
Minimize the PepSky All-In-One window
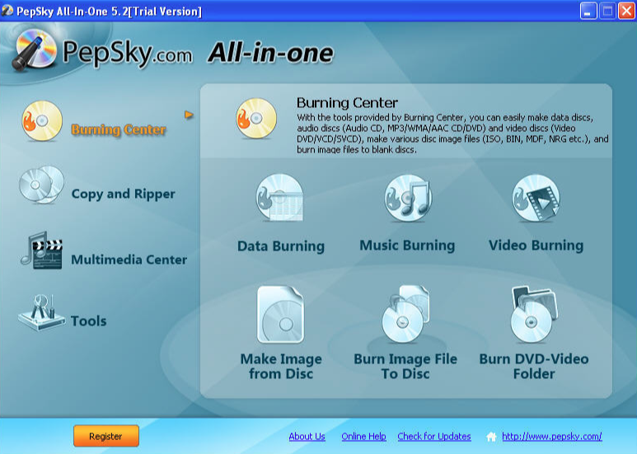point(588,11)
